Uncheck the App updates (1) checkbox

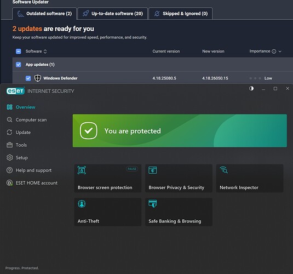[18, 65]
